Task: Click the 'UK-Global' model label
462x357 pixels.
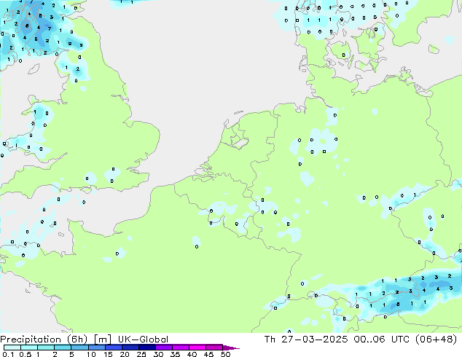Action: [x=143, y=340]
